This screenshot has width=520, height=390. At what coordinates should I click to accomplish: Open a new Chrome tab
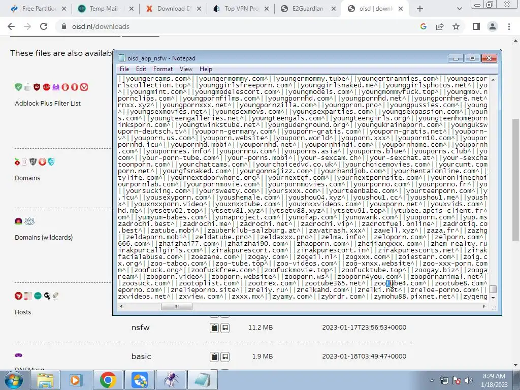pos(419,9)
